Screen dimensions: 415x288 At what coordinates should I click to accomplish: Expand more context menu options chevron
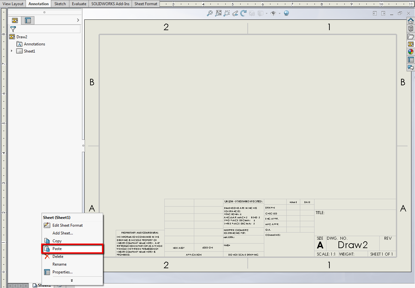[72, 281]
